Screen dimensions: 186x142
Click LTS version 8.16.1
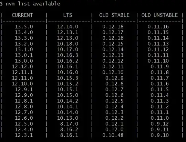coord(69,135)
